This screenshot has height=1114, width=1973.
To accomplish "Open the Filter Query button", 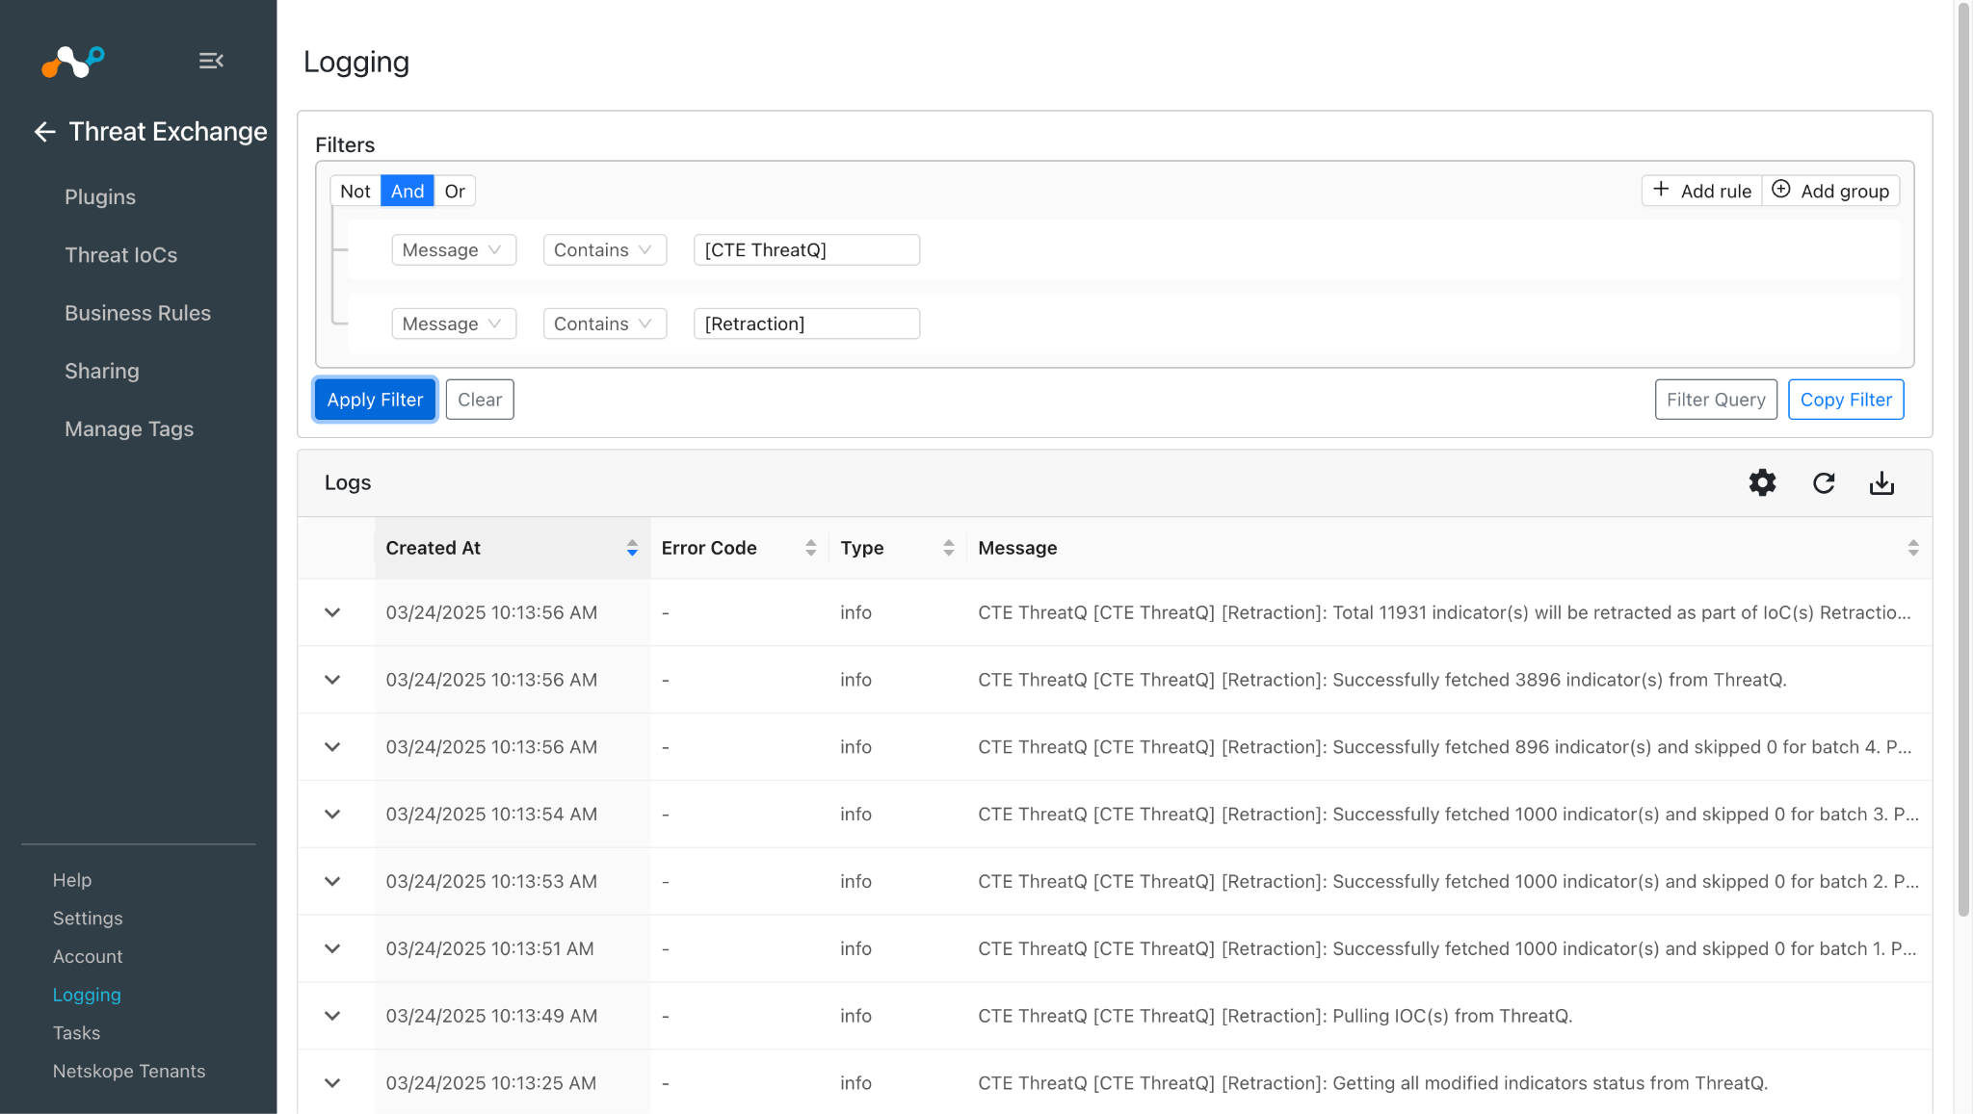I will tap(1716, 400).
